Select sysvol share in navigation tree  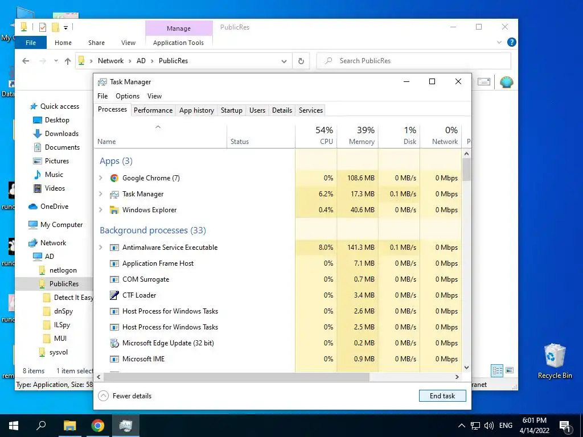point(59,352)
